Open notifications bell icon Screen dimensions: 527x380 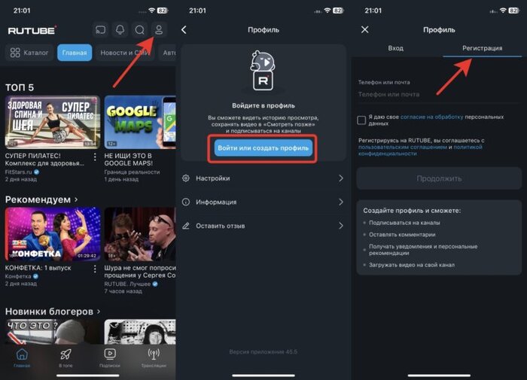(120, 30)
